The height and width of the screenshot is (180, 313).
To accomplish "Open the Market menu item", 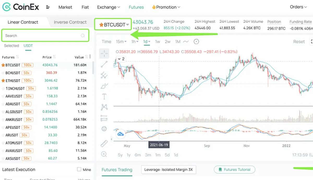I will (x=65, y=7).
